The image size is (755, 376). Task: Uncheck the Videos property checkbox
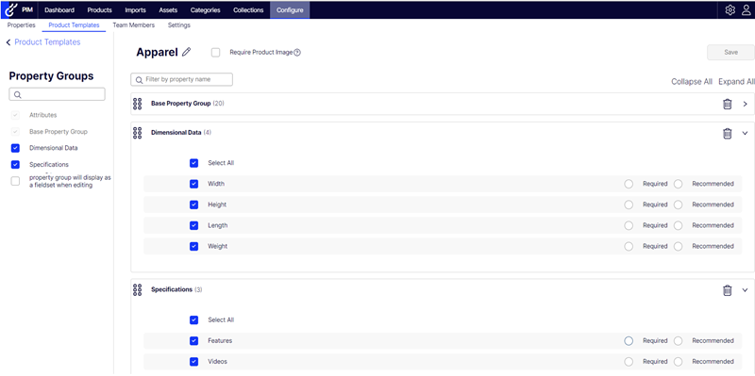pyautogui.click(x=193, y=362)
